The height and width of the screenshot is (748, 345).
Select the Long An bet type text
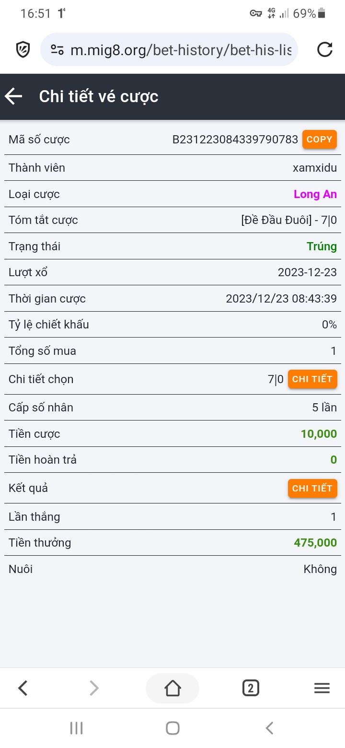click(x=315, y=194)
